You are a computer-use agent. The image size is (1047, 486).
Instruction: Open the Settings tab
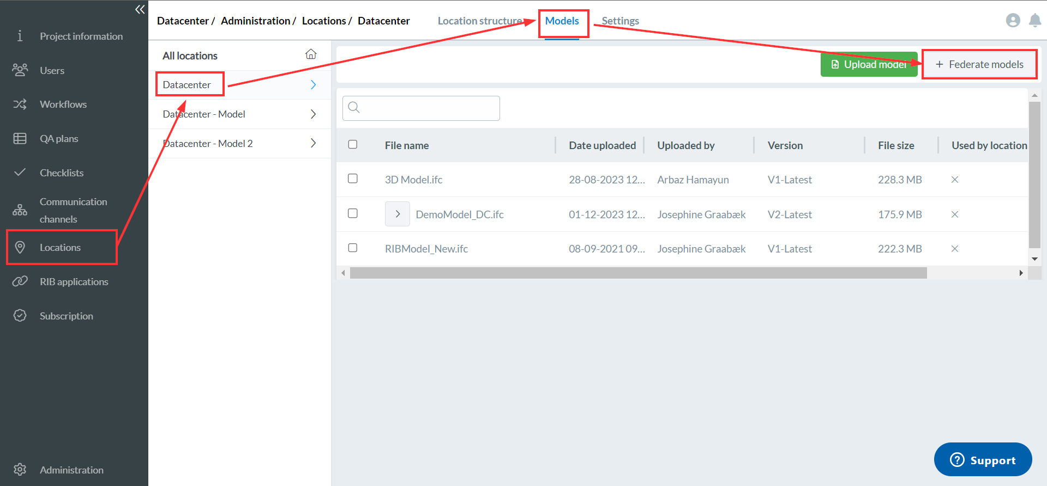pyautogui.click(x=620, y=21)
